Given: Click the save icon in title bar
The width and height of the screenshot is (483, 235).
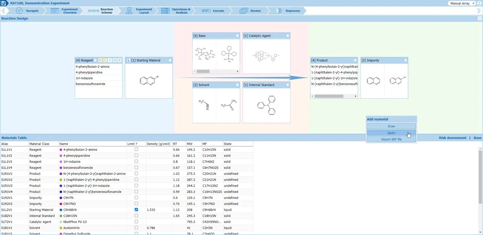Looking at the screenshot, I should coord(4,3).
